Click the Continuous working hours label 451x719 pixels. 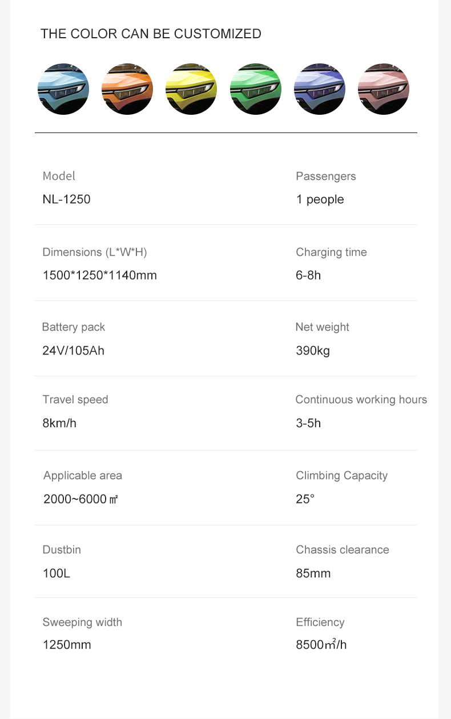(361, 400)
